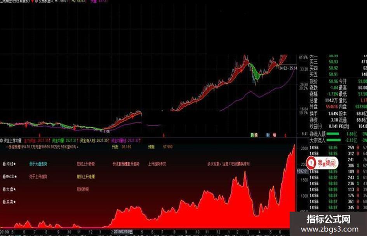This screenshot has height=236, width=367.
Task: Select the 看MACD★ row label
Action: point(10,176)
